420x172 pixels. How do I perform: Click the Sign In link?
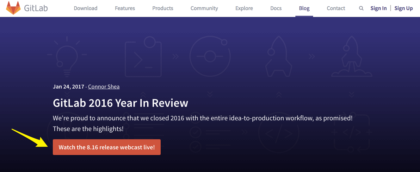click(379, 8)
